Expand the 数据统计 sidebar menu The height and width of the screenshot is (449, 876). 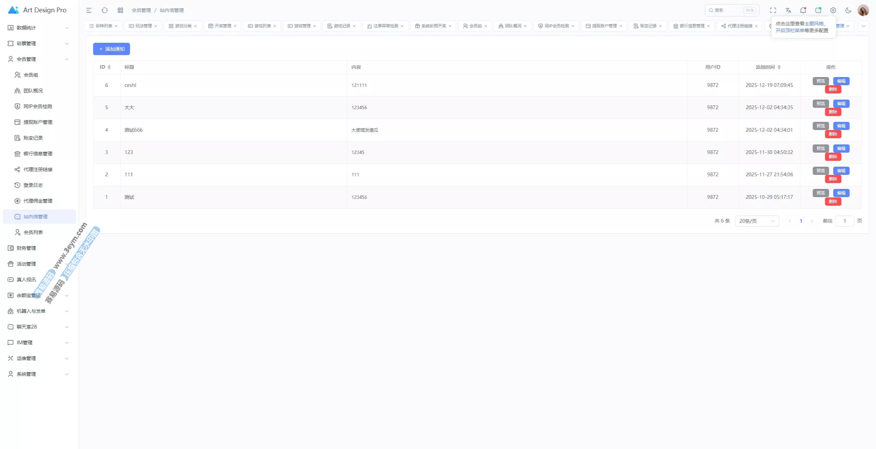[x=38, y=28]
